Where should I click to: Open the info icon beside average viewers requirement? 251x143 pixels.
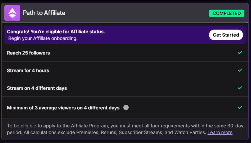pyautogui.click(x=126, y=107)
